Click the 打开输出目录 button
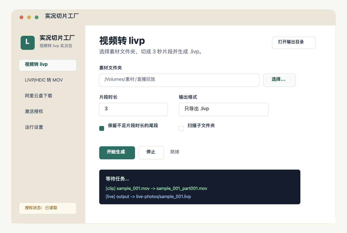The width and height of the screenshot is (347, 233). tap(294, 43)
